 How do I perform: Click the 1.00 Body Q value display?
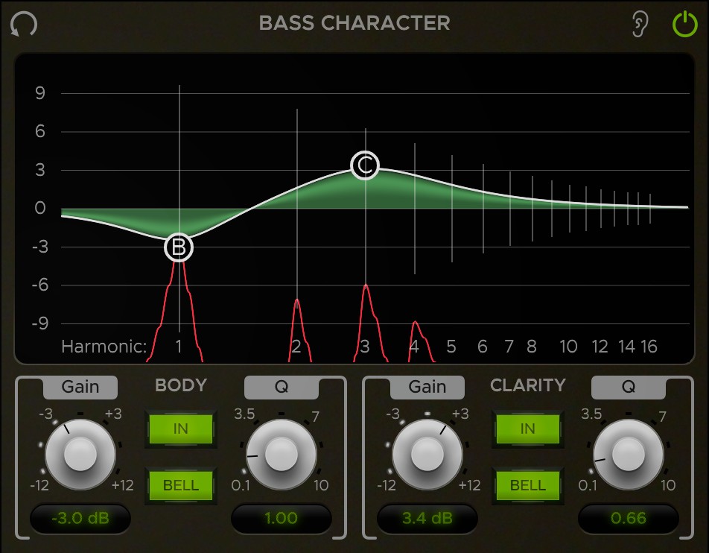coord(282,519)
